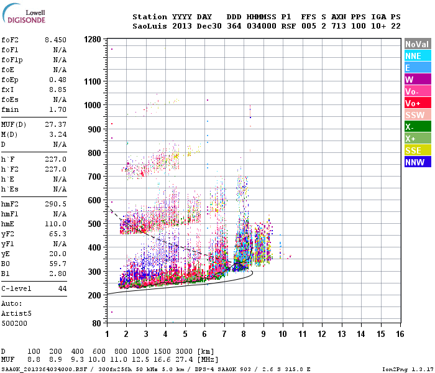
Task: Click the RSF program value
Action: [x=288, y=26]
